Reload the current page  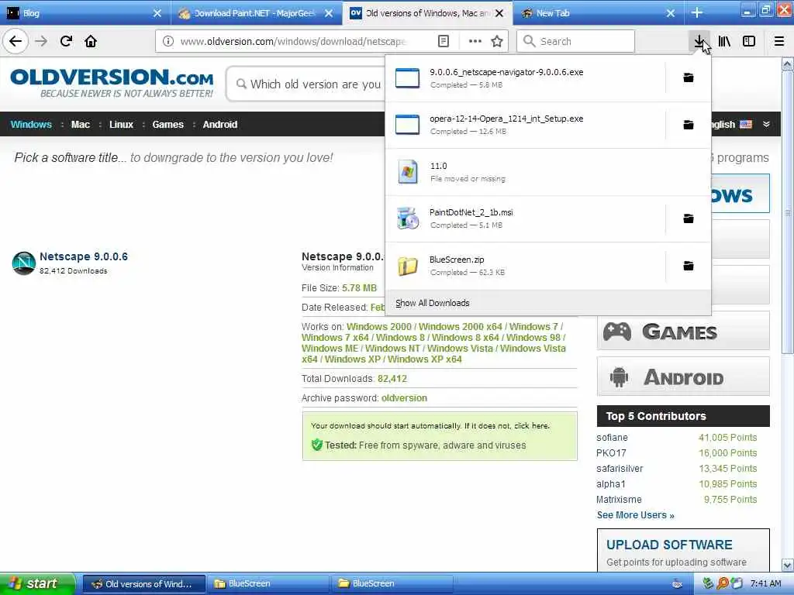(x=66, y=41)
